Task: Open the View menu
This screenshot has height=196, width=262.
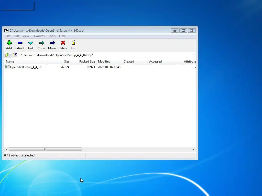Action: point(26,36)
